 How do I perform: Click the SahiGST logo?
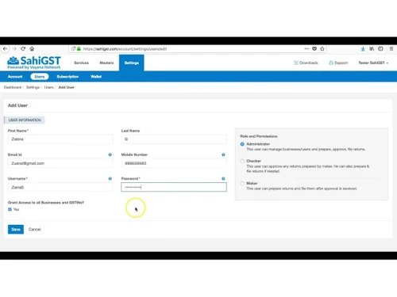[x=34, y=63]
